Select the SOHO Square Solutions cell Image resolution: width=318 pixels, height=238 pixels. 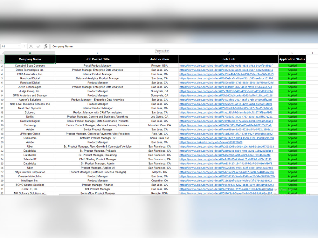click(30, 185)
